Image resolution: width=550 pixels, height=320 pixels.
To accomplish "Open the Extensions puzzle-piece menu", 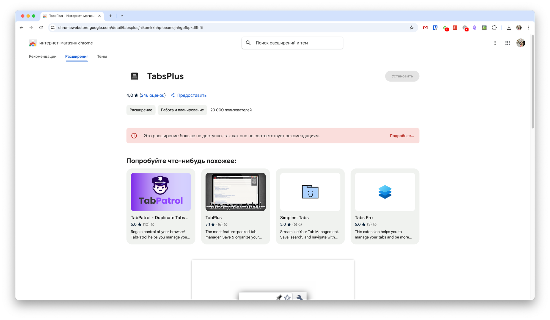I will [x=494, y=27].
